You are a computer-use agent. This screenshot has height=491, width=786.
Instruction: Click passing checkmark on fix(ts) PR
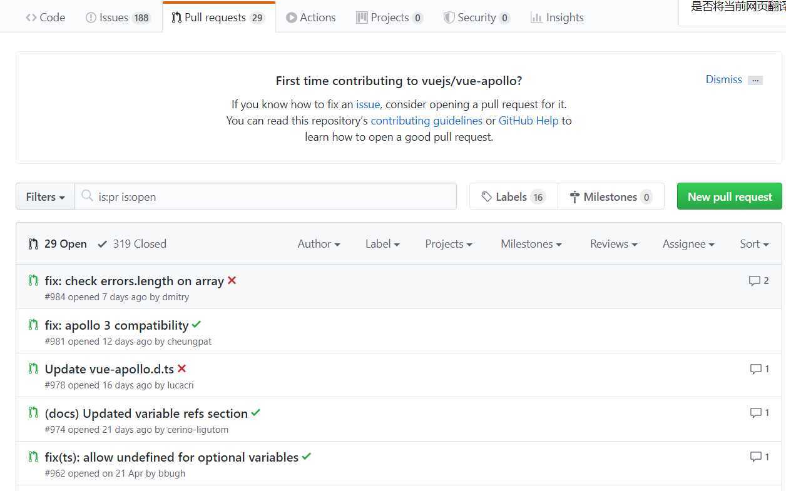click(307, 457)
